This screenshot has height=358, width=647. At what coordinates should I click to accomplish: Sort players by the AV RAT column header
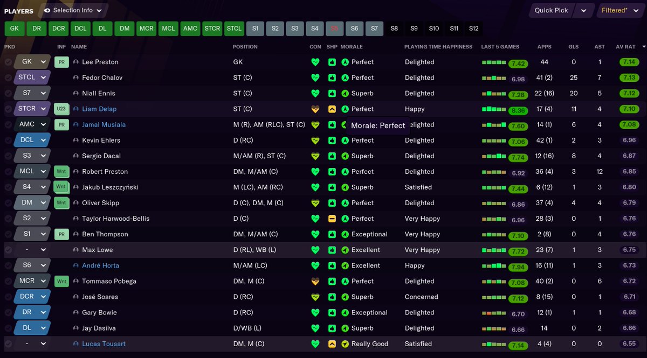pos(624,47)
